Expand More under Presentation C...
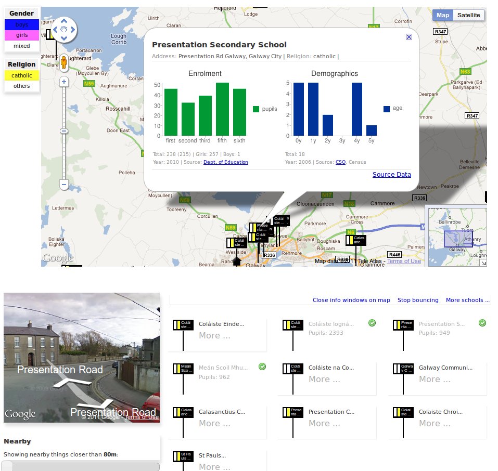 point(324,423)
